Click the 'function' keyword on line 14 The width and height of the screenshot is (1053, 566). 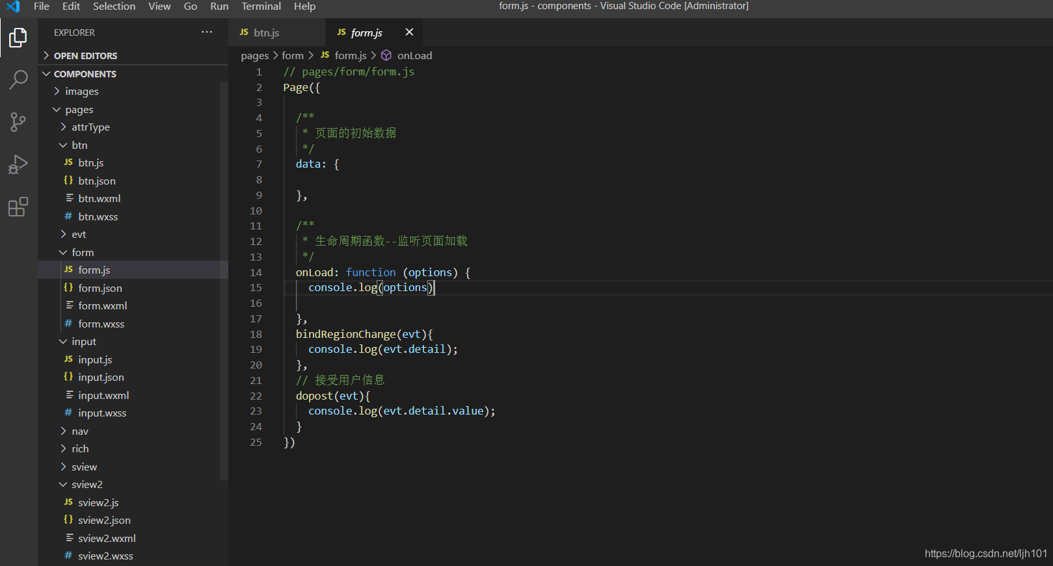coord(371,272)
